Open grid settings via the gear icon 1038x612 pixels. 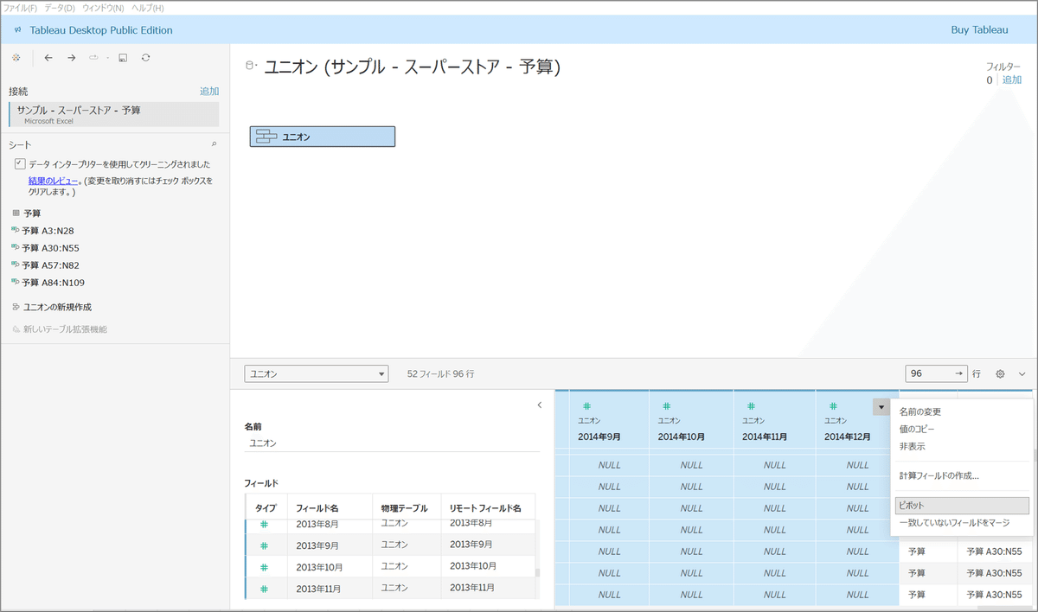click(x=1000, y=374)
